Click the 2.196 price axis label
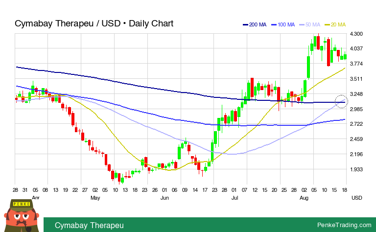Screen dimensions: 376x232 click(356, 154)
